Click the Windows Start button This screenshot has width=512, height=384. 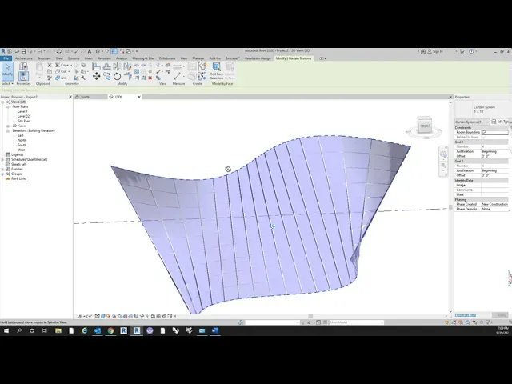(6, 330)
